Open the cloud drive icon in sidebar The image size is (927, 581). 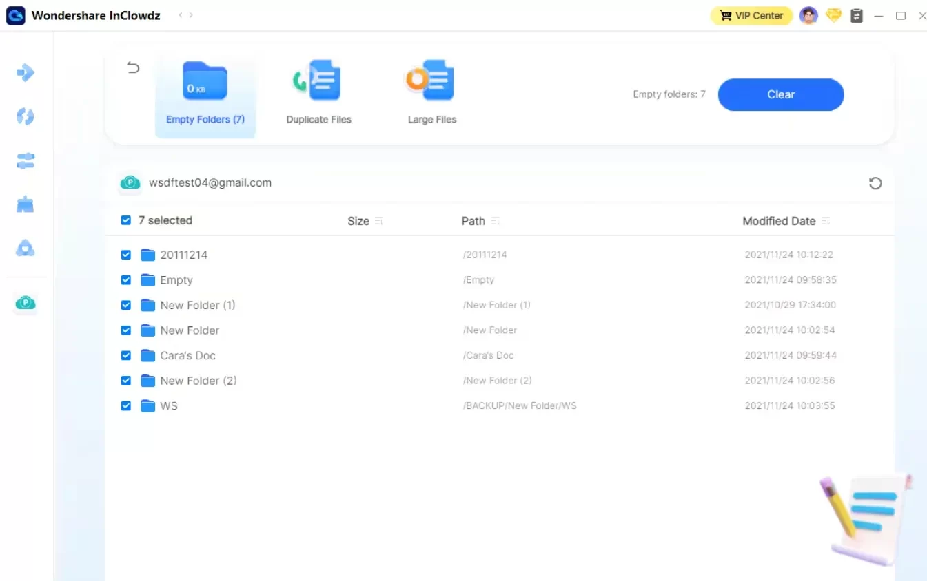point(26,249)
